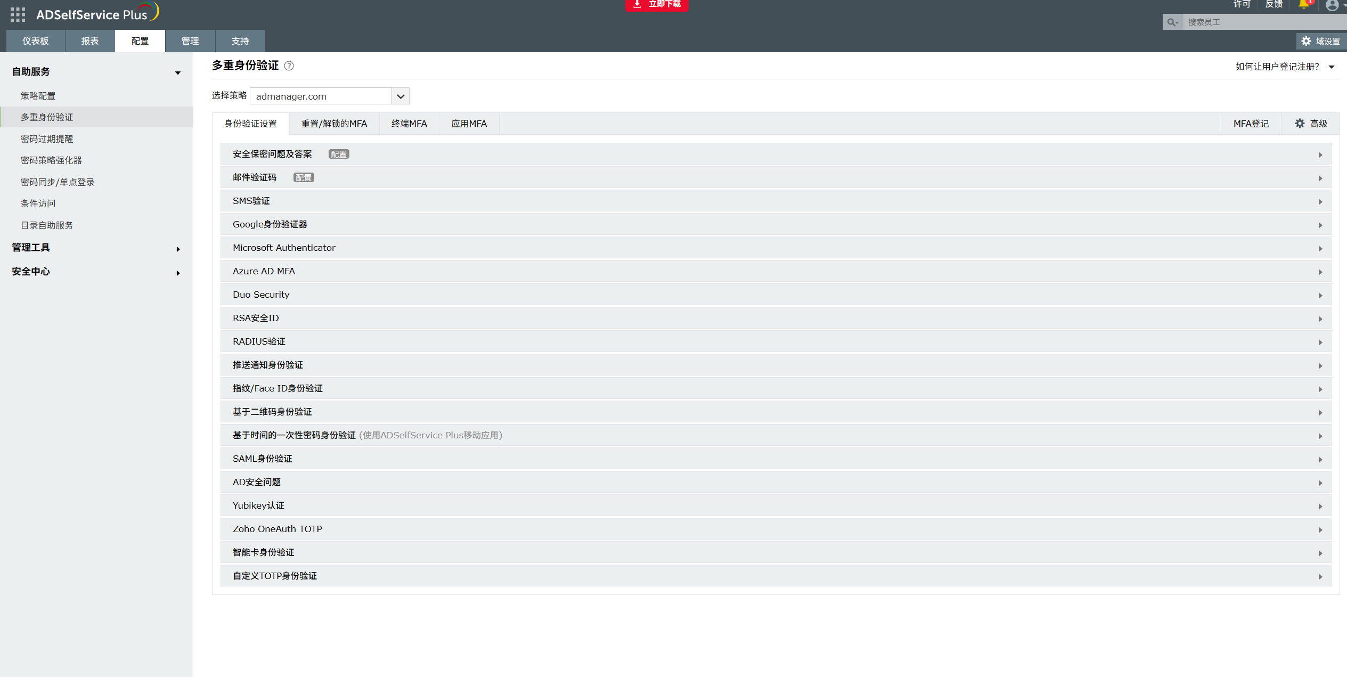Open 密码过期提醒 in the sidebar
This screenshot has height=677, width=1347.
coord(47,139)
